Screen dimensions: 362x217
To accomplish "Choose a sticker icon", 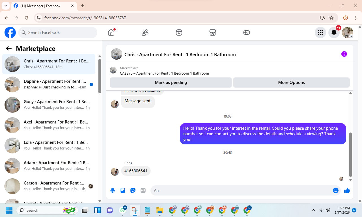I will [133, 190].
